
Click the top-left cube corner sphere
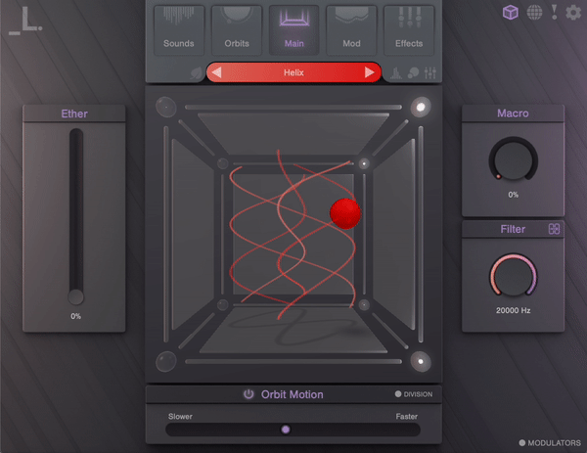tap(166, 107)
